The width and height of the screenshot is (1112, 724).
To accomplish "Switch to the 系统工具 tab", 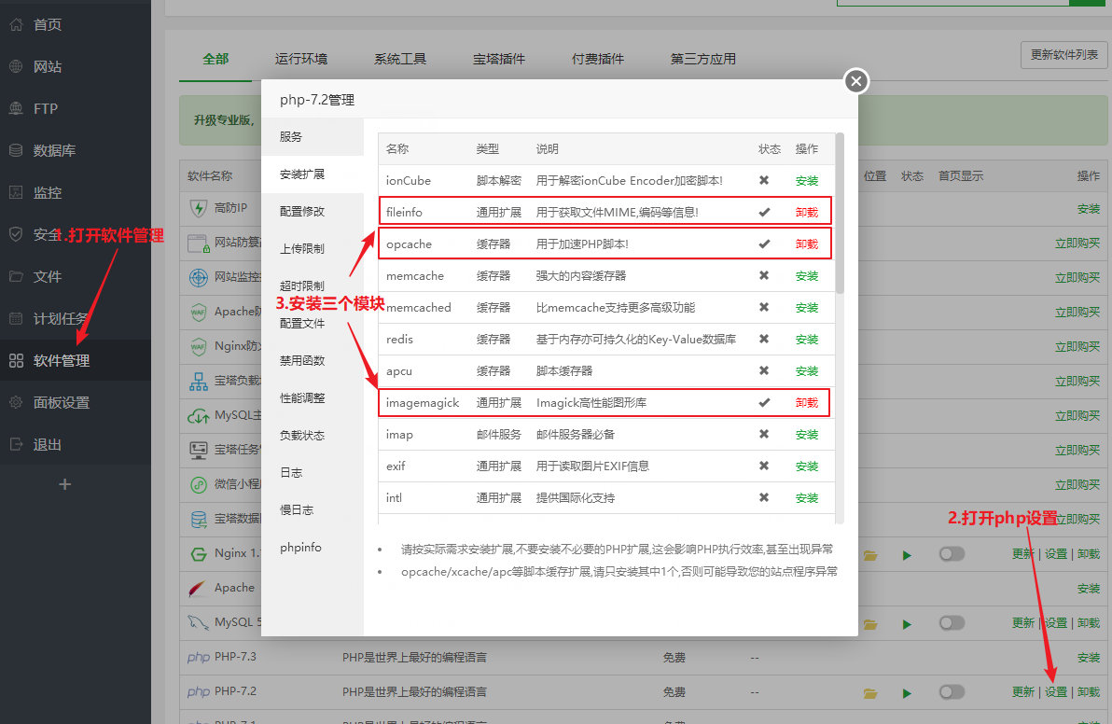I will (400, 59).
